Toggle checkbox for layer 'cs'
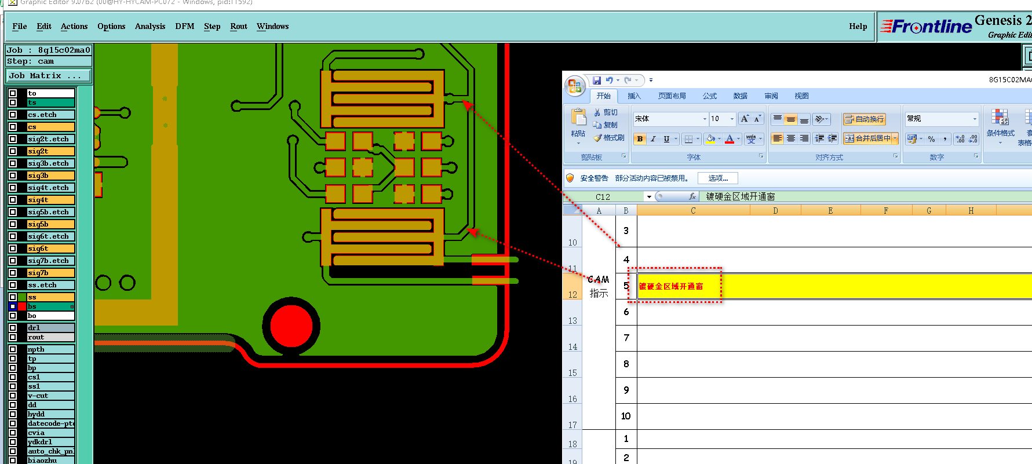This screenshot has width=1032, height=464. click(x=13, y=127)
